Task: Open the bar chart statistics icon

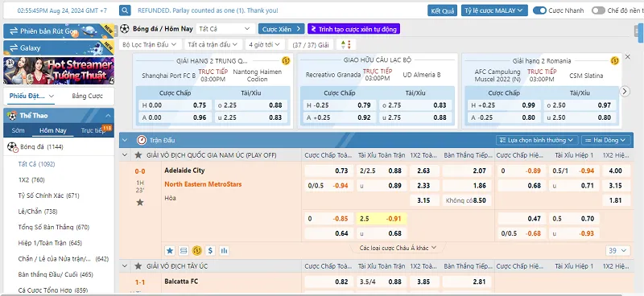Action: point(224,250)
